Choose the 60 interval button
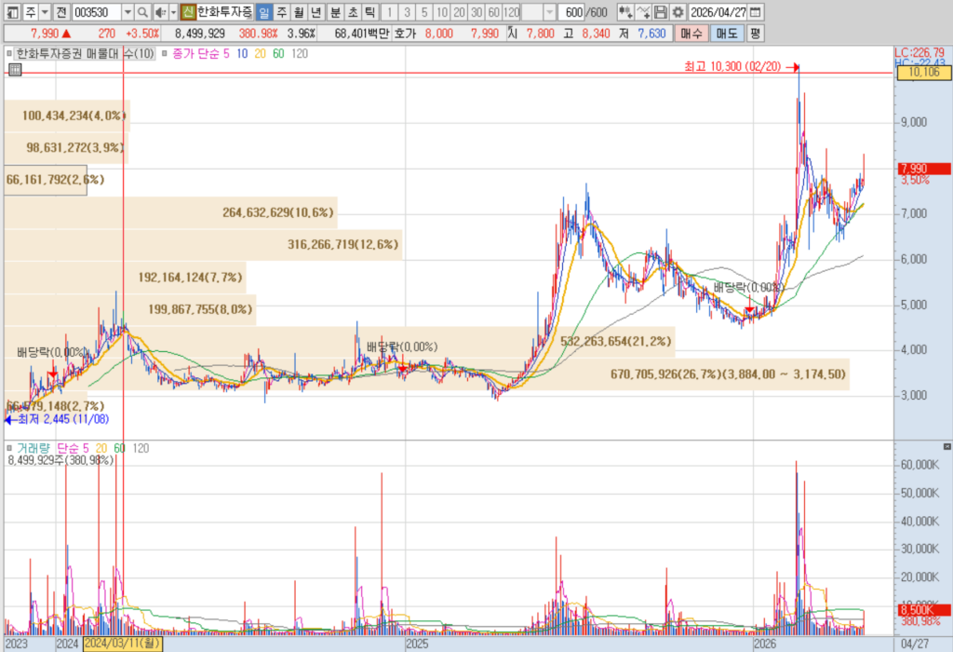The image size is (953, 652). coord(494,12)
